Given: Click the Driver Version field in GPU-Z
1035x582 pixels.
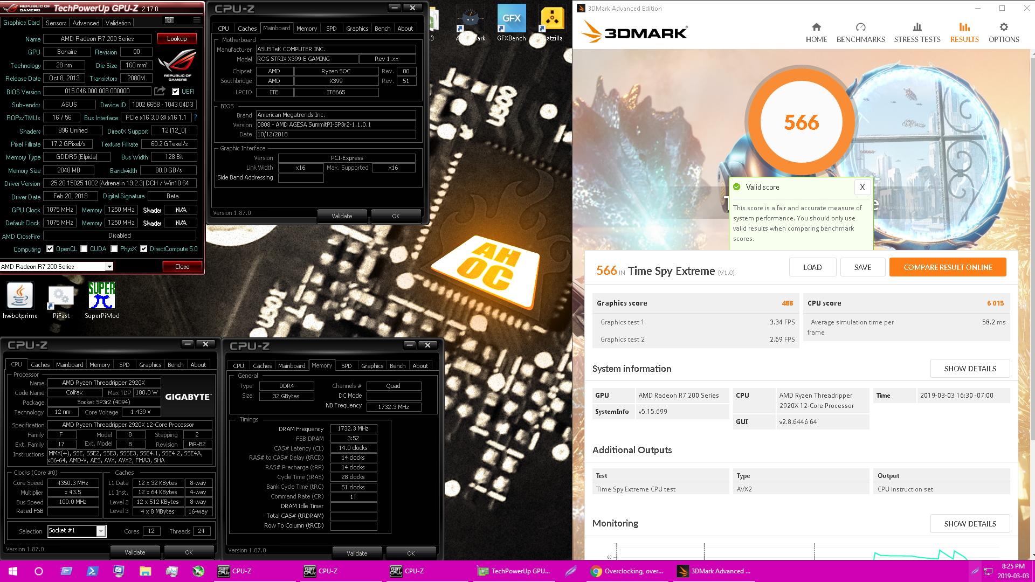Looking at the screenshot, I should click(x=120, y=184).
